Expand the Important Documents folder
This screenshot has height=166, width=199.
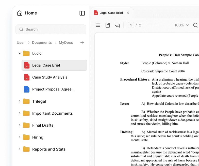tap(20, 113)
